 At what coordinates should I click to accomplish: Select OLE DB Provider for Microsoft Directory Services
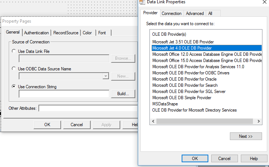pyautogui.click(x=194, y=110)
